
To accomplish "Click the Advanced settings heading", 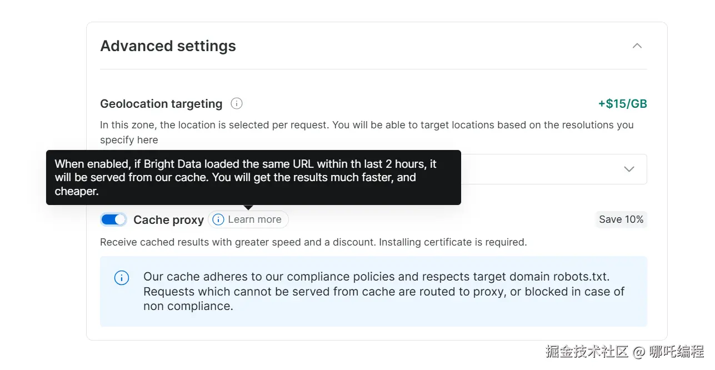I will pos(168,46).
